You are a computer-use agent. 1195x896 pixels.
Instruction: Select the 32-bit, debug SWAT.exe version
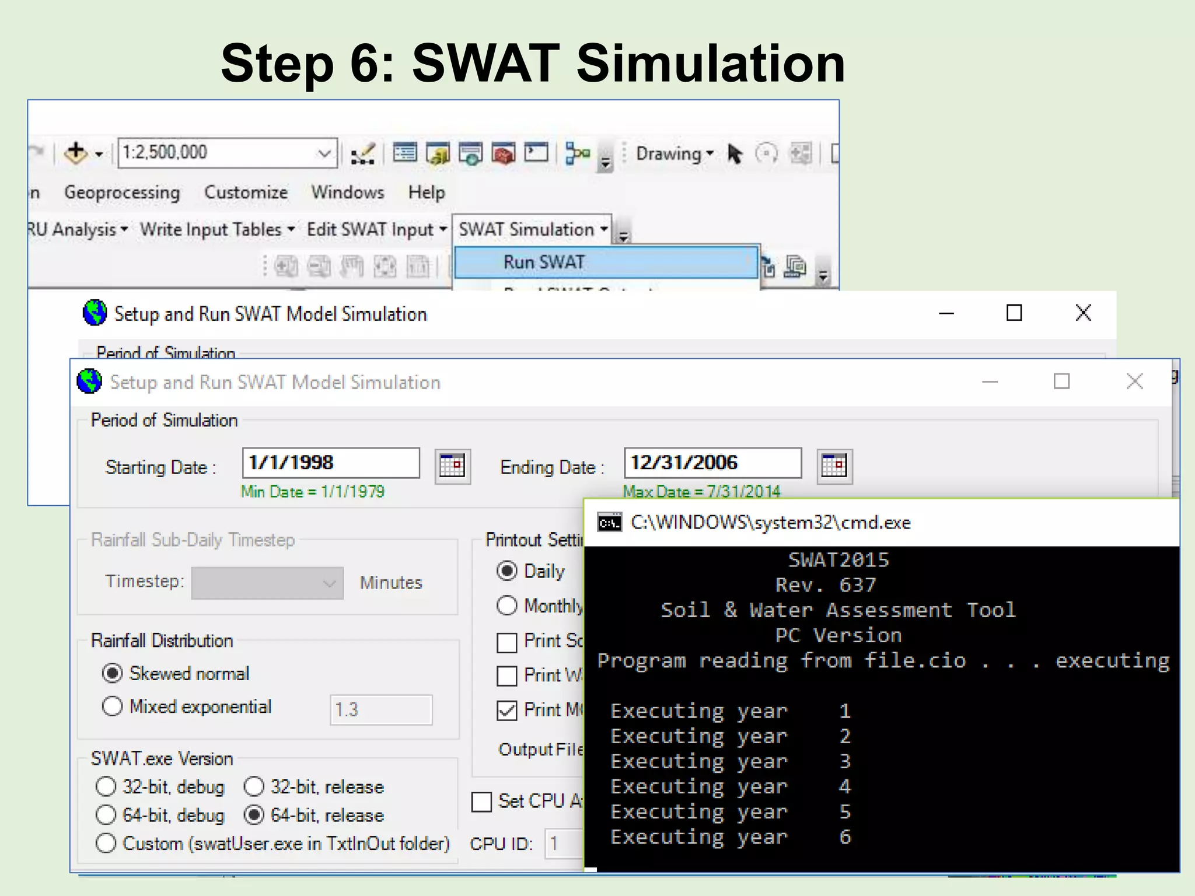(x=106, y=786)
